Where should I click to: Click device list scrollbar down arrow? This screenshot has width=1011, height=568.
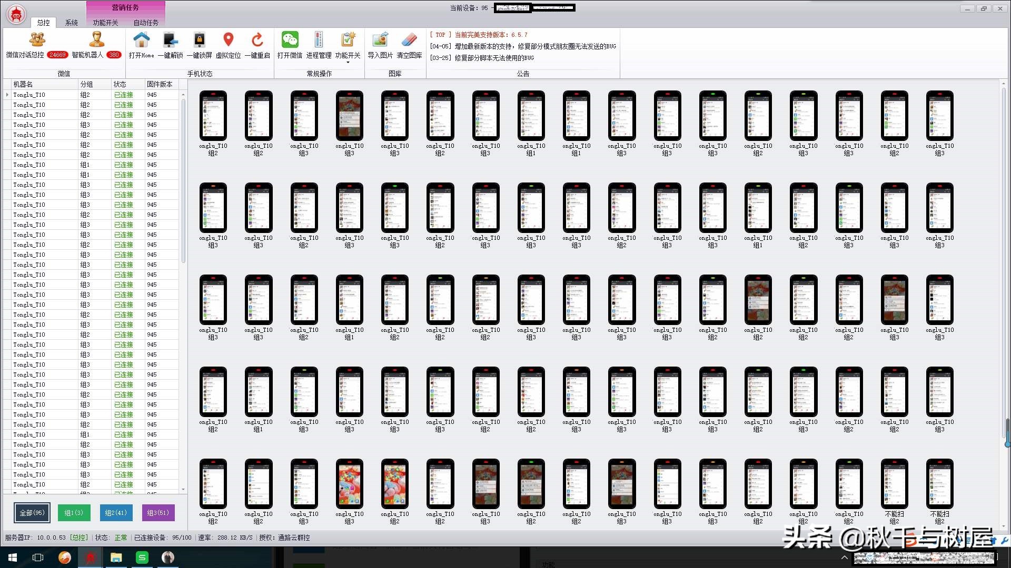(183, 490)
